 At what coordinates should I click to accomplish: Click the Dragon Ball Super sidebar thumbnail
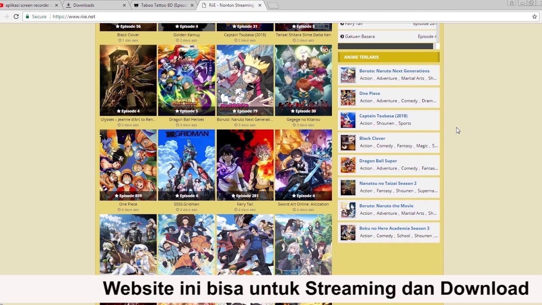pyautogui.click(x=348, y=165)
